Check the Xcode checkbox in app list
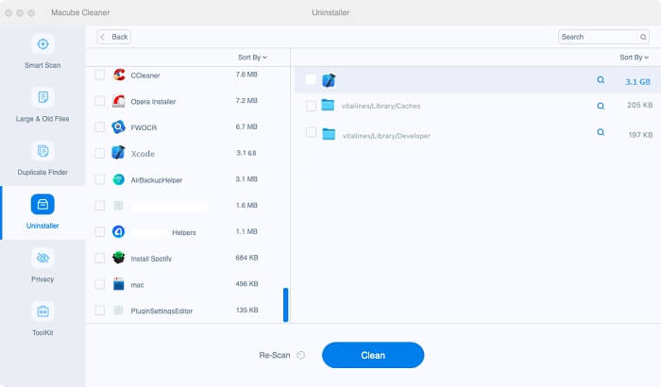The width and height of the screenshot is (661, 387). pyautogui.click(x=99, y=154)
